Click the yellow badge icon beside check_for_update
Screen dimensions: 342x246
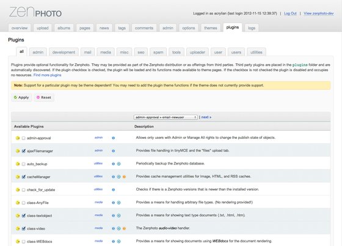coord(18,189)
